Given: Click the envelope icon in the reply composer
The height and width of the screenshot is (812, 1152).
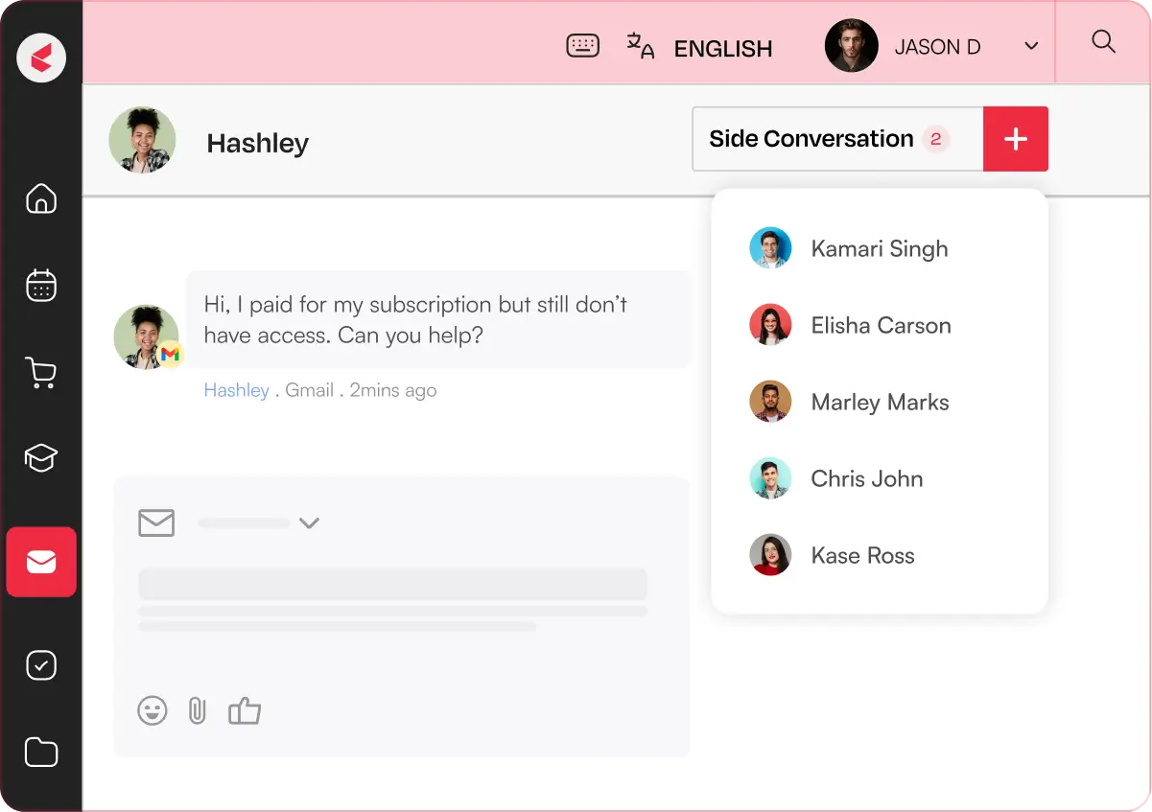Looking at the screenshot, I should click(x=156, y=523).
